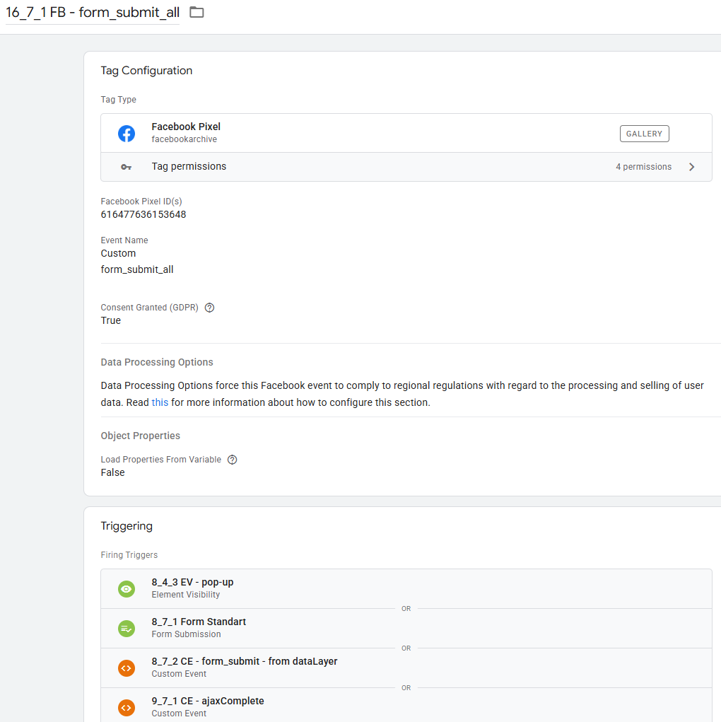This screenshot has width=721, height=722.
Task: Expand Tag permissions with the chevron arrow
Action: [691, 167]
